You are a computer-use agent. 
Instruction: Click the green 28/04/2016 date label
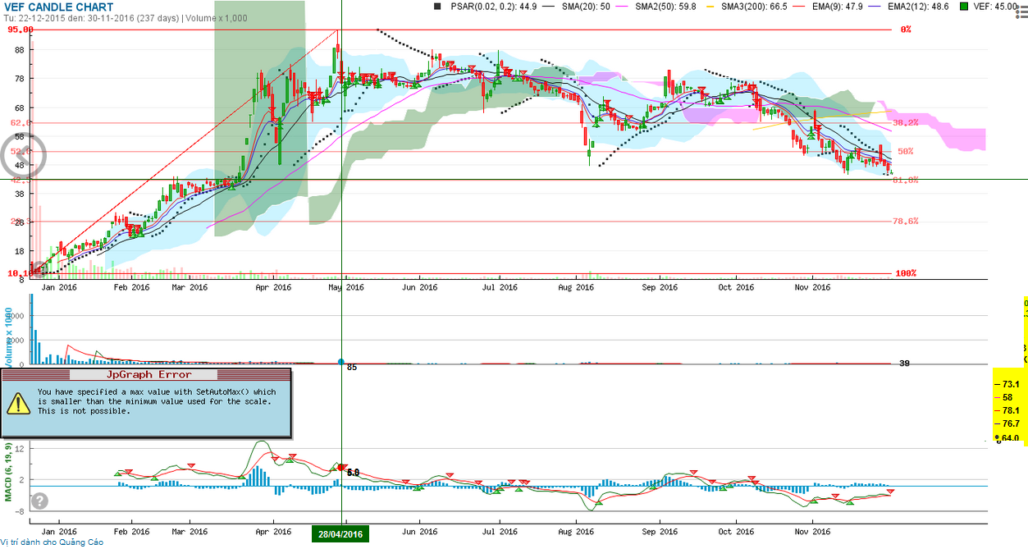coord(340,534)
